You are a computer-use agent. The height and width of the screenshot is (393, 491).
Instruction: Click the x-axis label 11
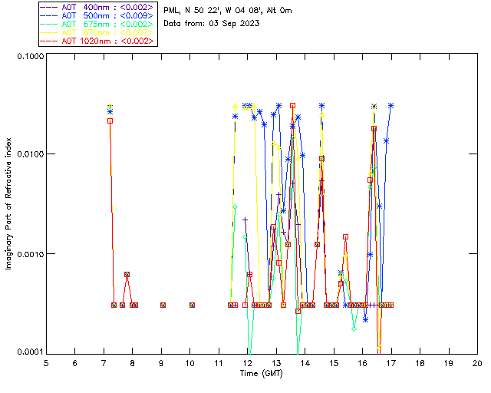(x=219, y=363)
